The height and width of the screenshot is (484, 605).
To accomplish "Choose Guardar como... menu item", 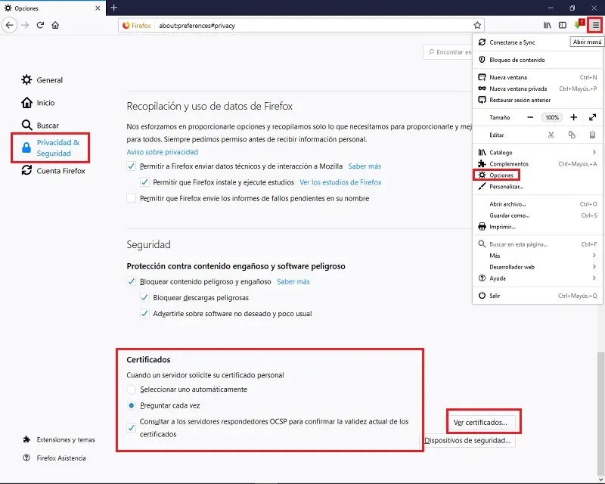I will [x=538, y=216].
